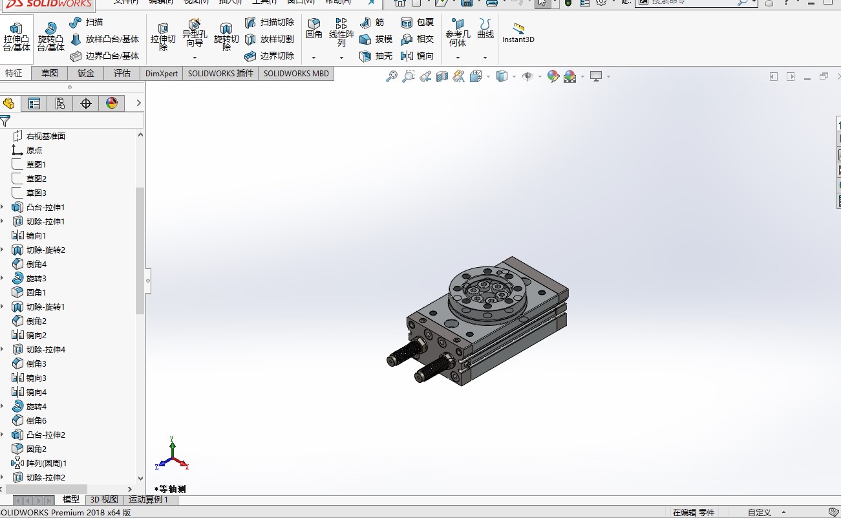Click the feature tree filter funnel icon
Image resolution: width=841 pixels, height=518 pixels.
5,120
